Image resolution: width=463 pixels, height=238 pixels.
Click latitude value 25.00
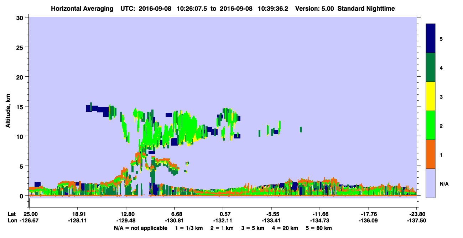coord(30,214)
